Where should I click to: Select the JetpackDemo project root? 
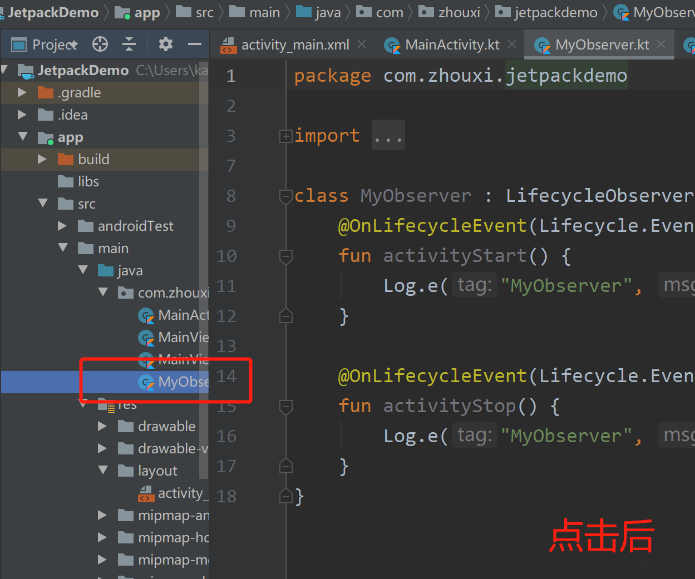105,70
